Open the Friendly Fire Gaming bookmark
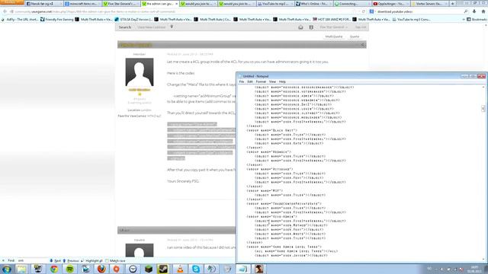This screenshot has height=274, width=488. tap(57, 19)
